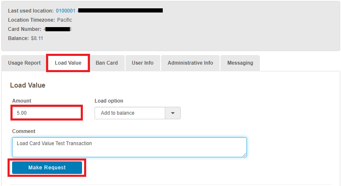The height and width of the screenshot is (186, 341).
Task: Click the Comment label text
Action: tap(24, 131)
